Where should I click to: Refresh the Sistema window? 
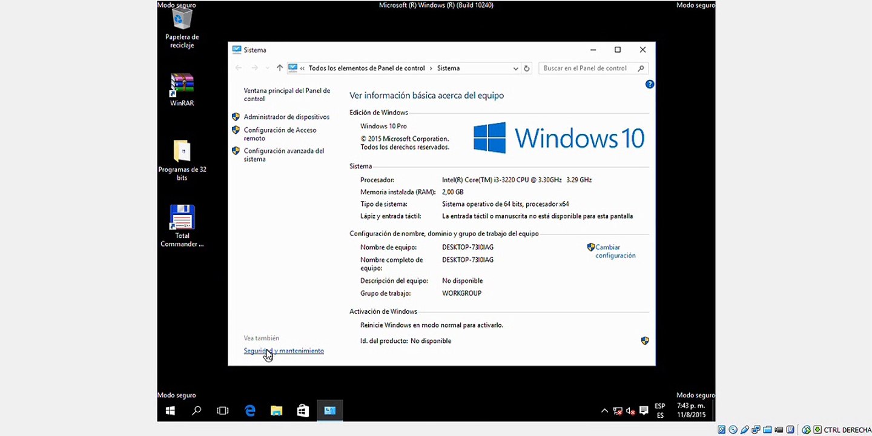527,68
